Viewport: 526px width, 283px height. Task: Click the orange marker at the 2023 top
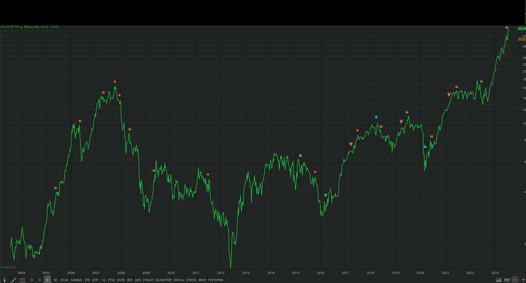(506, 27)
